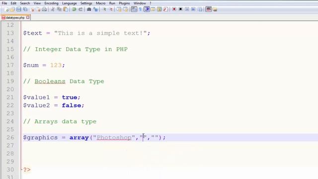Open the Search menu
Screen dimensions: 318x179
(x=25, y=3)
